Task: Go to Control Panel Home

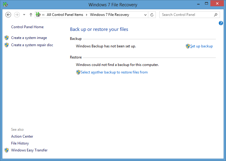Action: 27,27
